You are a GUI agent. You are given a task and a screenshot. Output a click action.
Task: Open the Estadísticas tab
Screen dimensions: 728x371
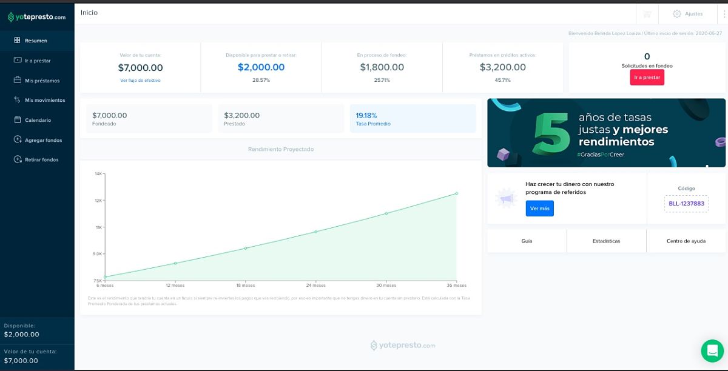click(606, 241)
